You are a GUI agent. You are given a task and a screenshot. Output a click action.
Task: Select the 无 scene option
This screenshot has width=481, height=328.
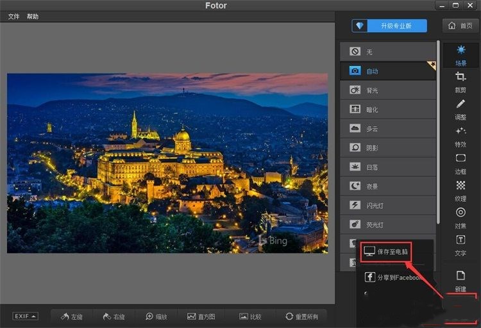[x=388, y=51]
